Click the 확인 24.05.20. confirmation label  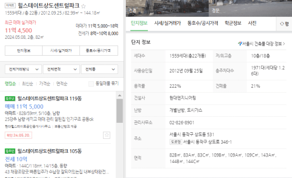click(18, 135)
